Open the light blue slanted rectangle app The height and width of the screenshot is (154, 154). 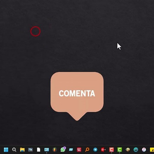pyautogui.click(x=71, y=150)
